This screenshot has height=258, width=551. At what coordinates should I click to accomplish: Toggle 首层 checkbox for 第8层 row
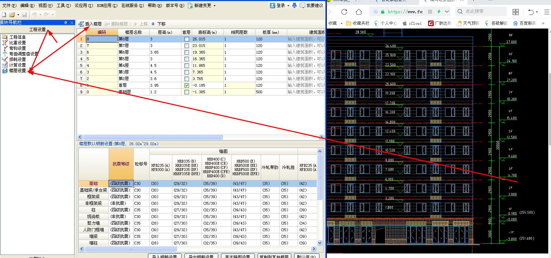187,39
